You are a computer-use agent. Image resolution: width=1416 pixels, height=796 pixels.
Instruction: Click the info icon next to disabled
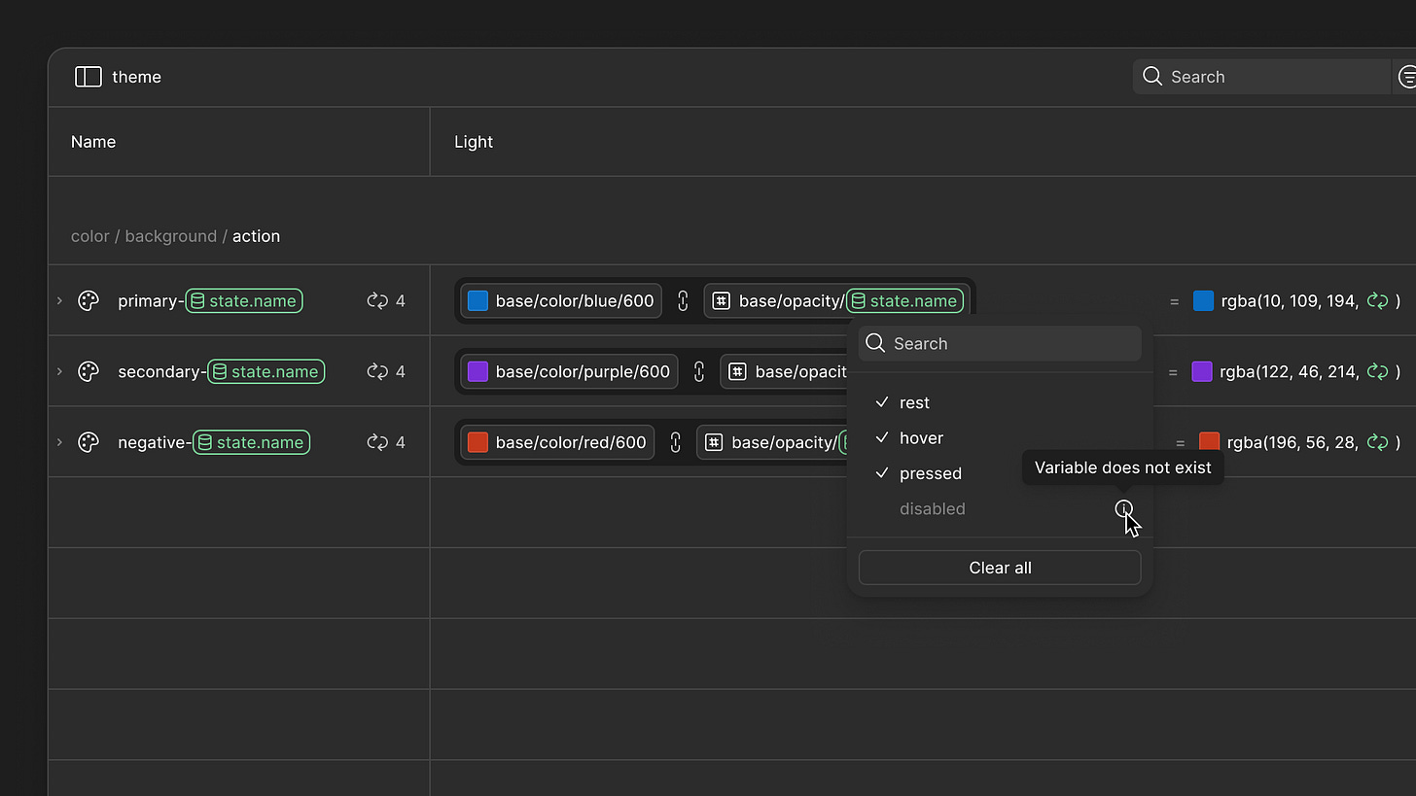coord(1123,508)
